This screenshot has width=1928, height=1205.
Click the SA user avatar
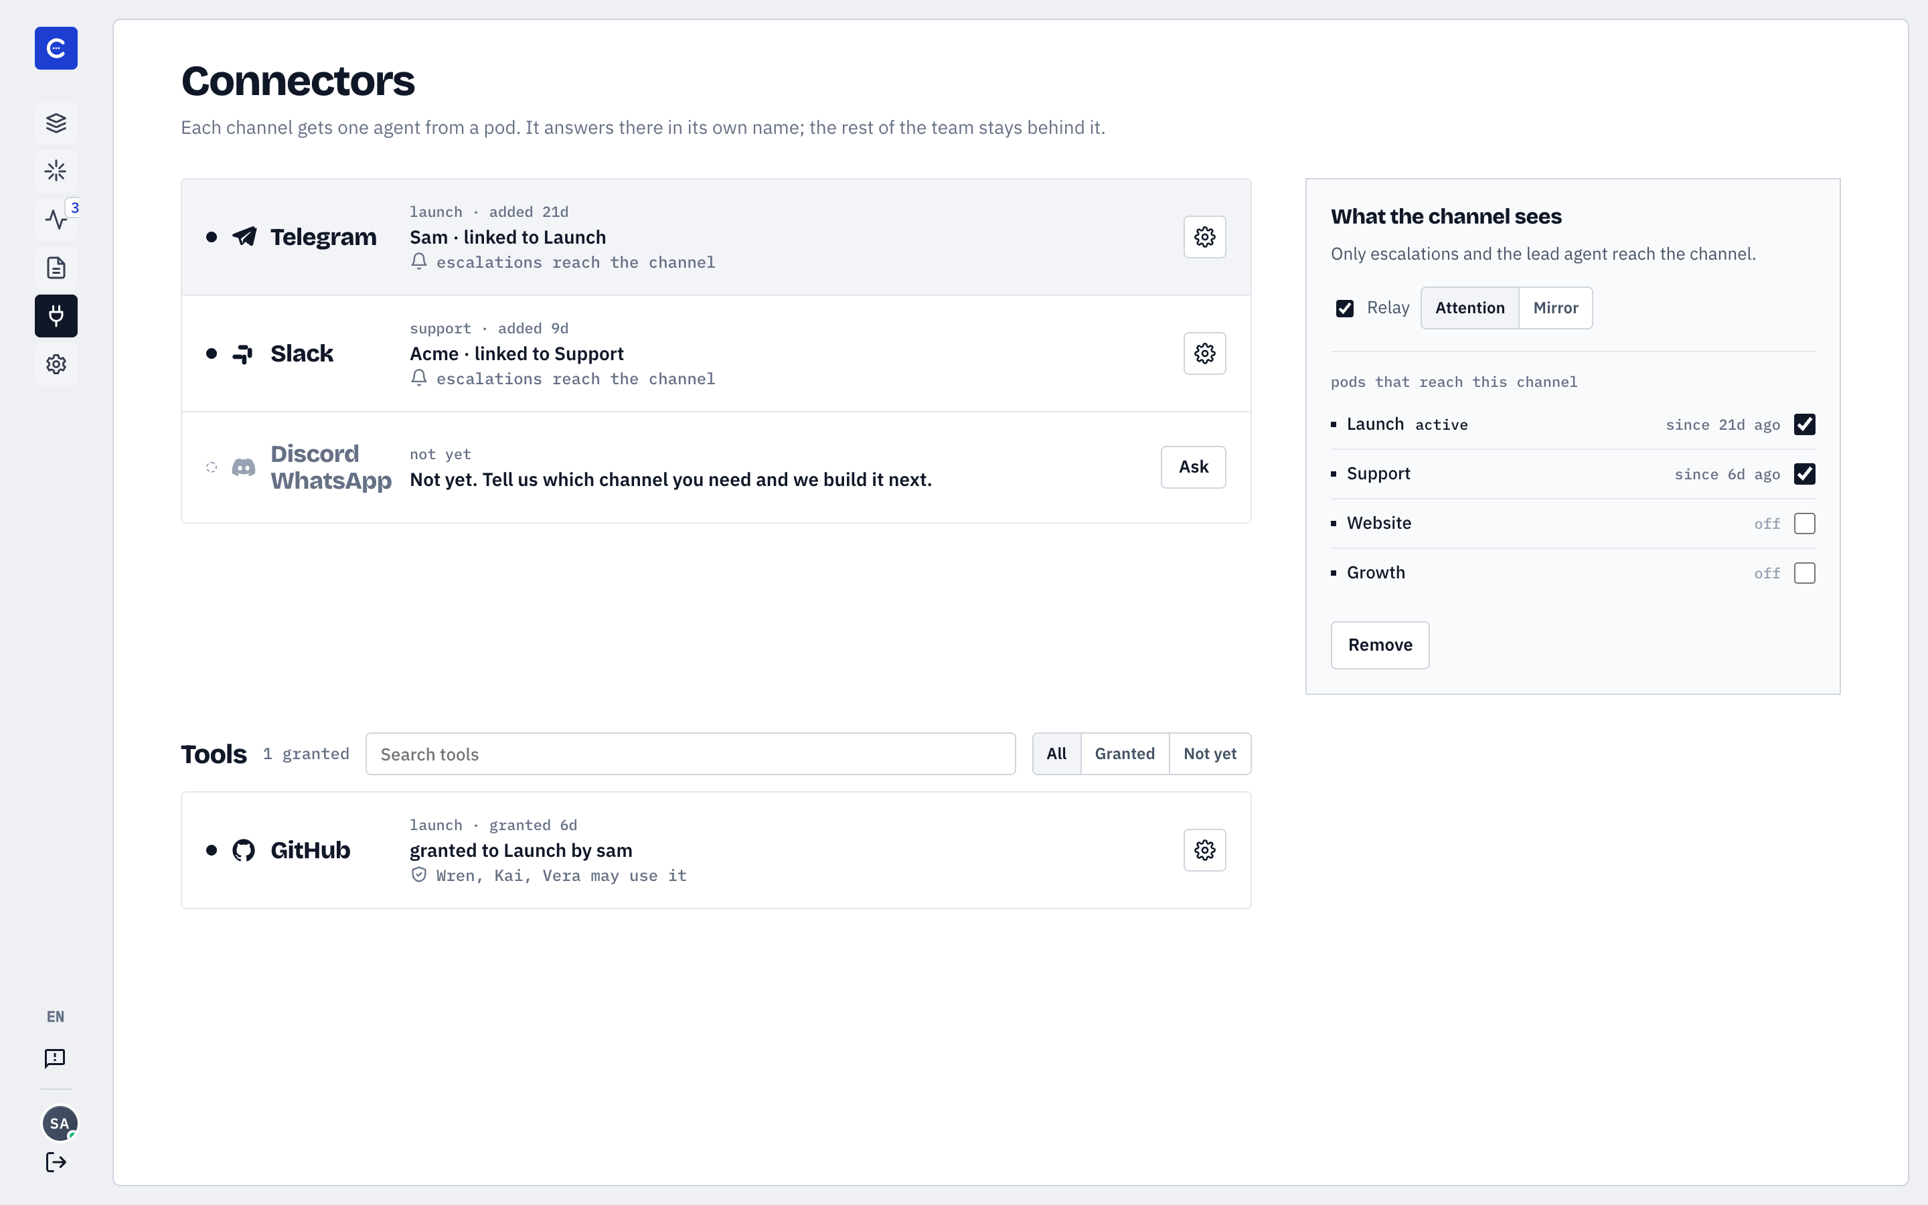coord(60,1123)
